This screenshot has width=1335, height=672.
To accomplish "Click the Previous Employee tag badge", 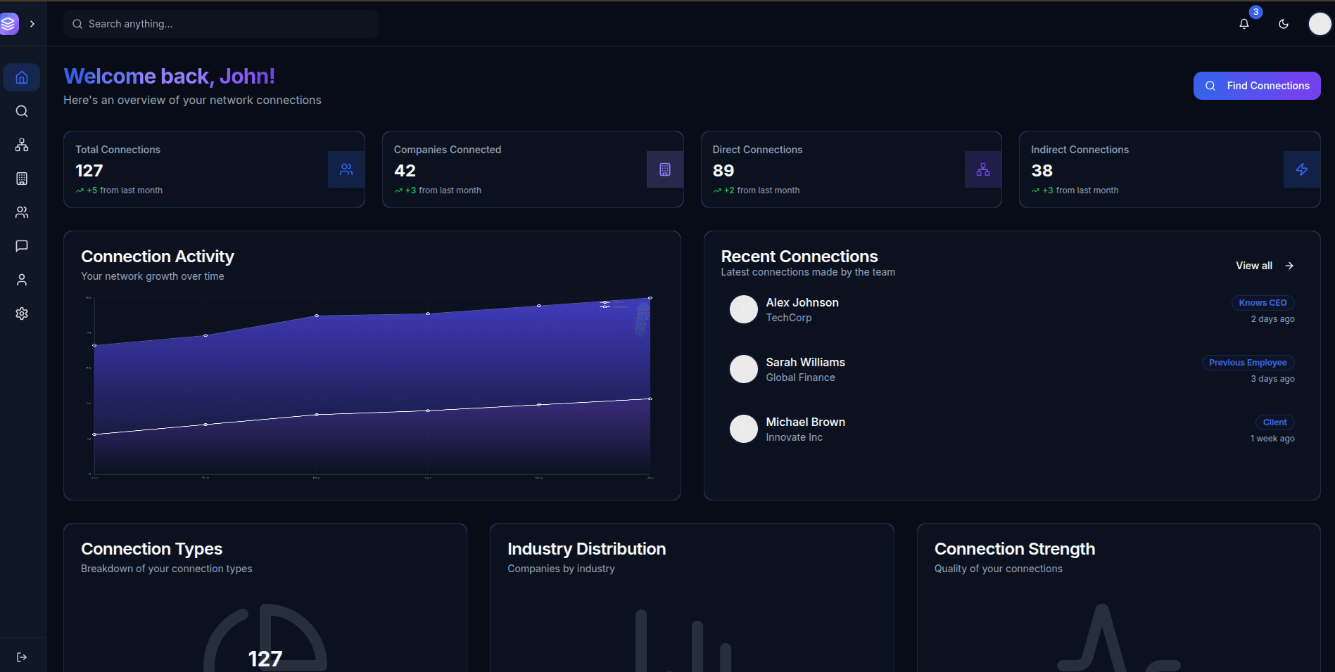I will click(x=1247, y=363).
